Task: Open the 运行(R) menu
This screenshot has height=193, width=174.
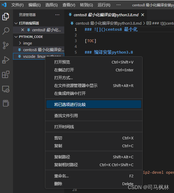Action: (104, 5)
